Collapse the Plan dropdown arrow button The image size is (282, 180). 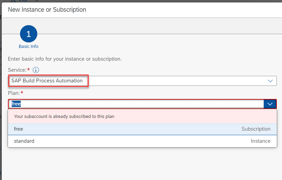click(x=270, y=104)
